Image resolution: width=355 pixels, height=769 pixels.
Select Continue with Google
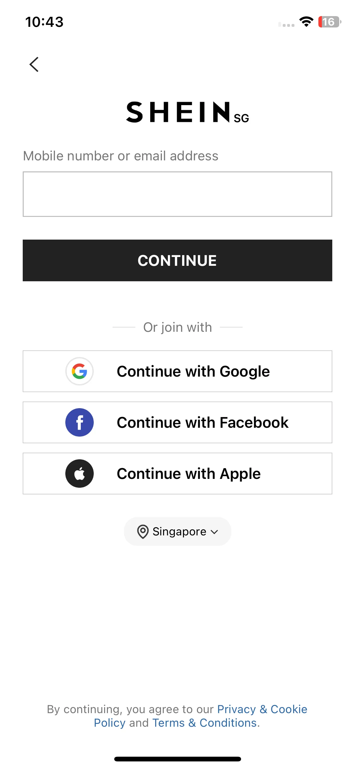177,371
